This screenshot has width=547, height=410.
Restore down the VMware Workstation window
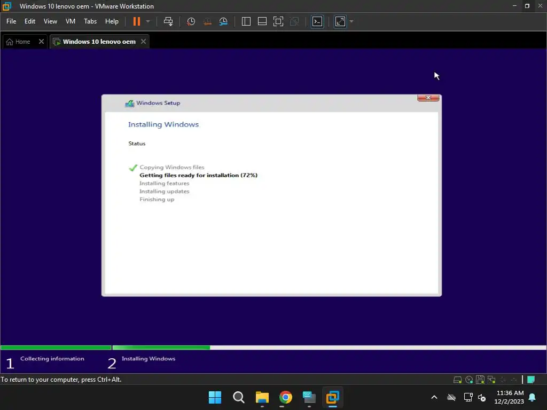(527, 6)
